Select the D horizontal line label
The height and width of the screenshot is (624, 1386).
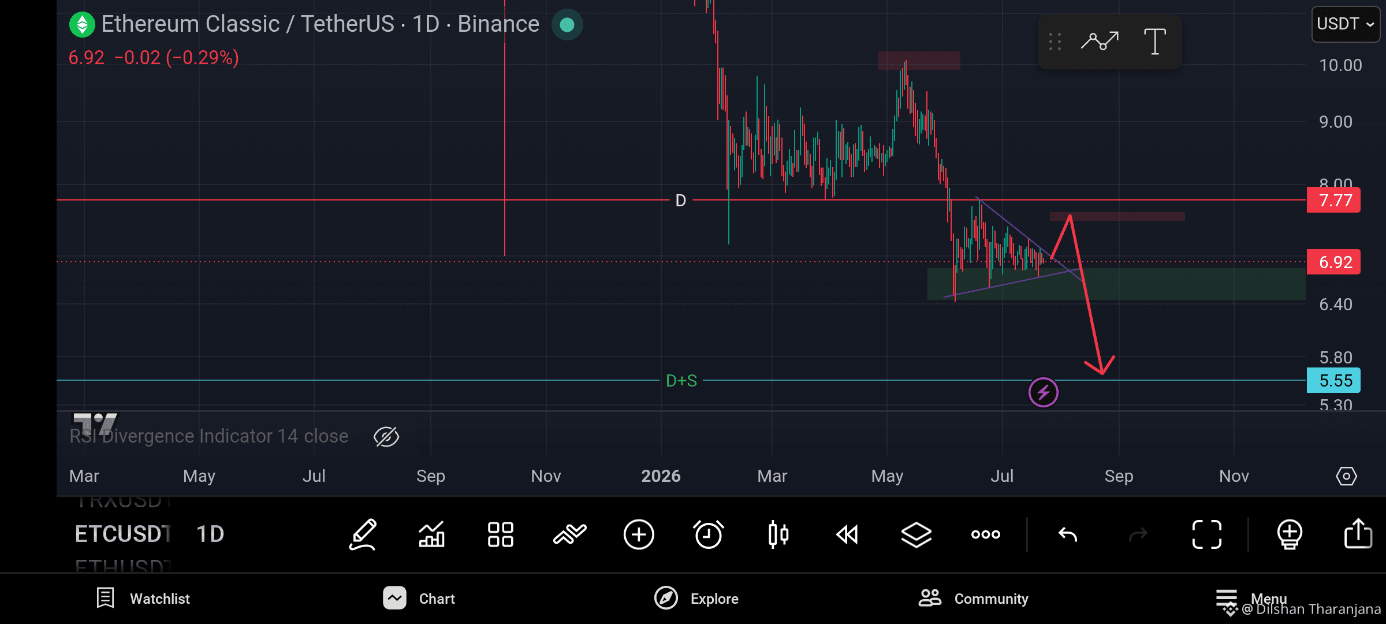(681, 200)
